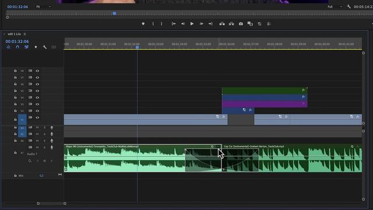This screenshot has height=210, width=373.
Task: Click voice-over microphone on A7 track
Action: 52,148
